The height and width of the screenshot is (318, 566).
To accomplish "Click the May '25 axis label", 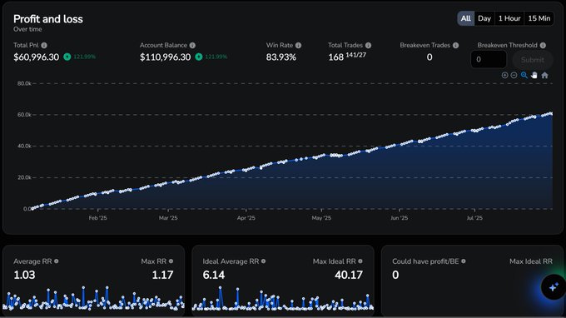I will pos(321,218).
